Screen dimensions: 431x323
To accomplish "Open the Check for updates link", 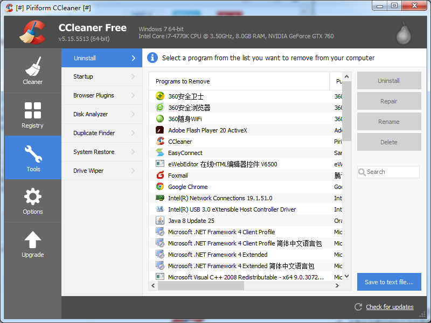I will [x=389, y=307].
